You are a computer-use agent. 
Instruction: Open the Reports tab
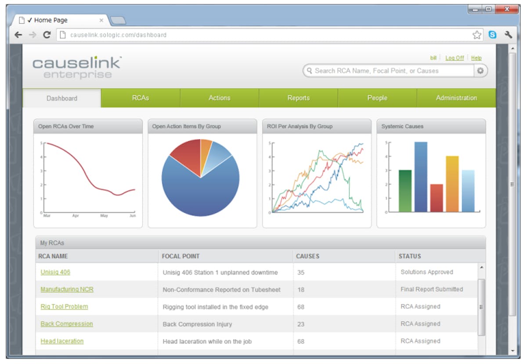299,98
